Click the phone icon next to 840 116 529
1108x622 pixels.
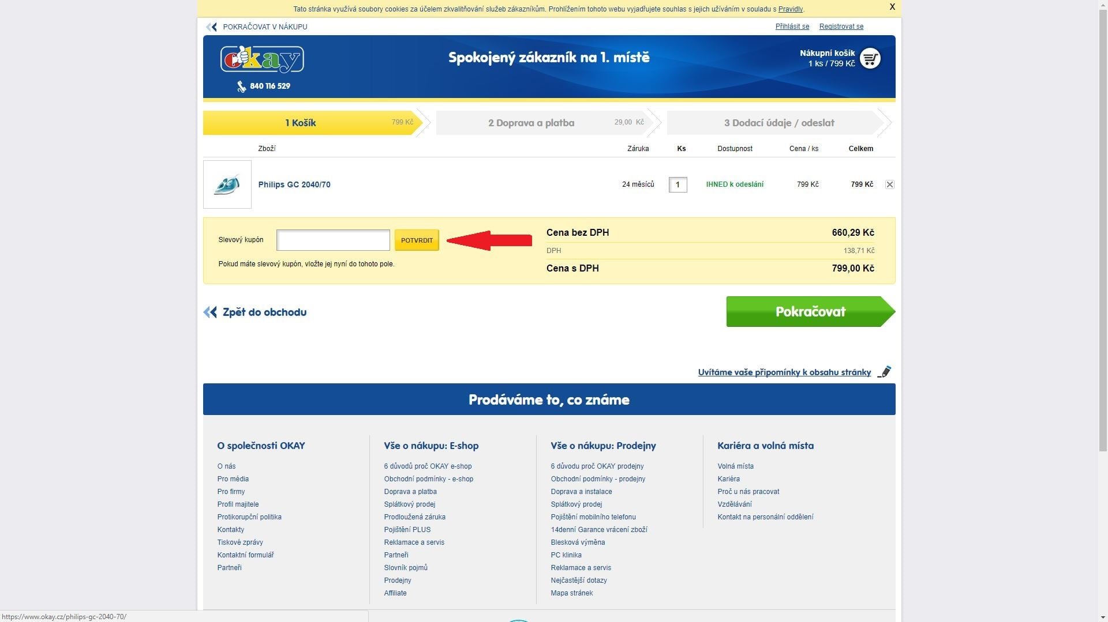241,86
